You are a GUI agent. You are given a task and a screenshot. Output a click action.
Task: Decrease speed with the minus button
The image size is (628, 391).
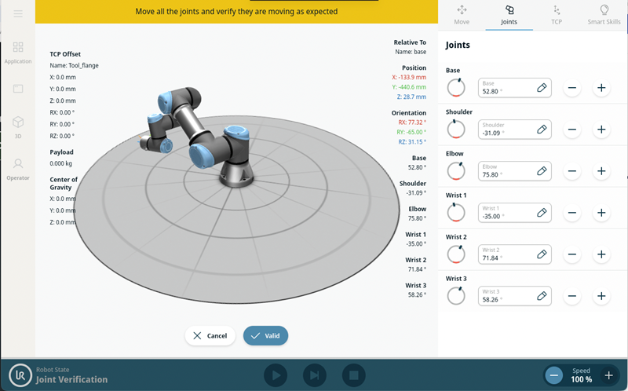pos(554,375)
